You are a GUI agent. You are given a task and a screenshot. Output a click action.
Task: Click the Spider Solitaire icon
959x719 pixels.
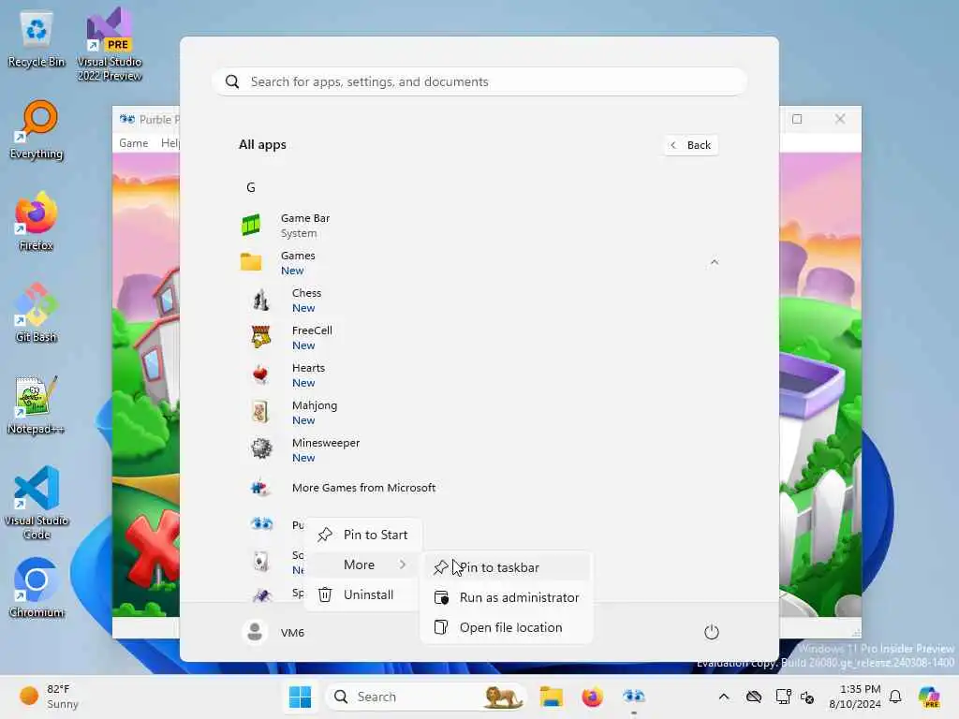(x=262, y=594)
